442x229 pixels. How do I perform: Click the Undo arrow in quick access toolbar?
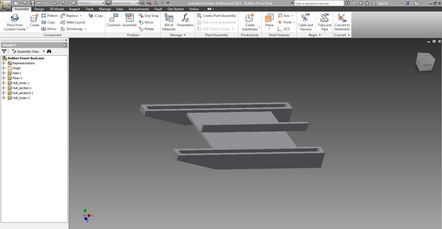(39, 3)
